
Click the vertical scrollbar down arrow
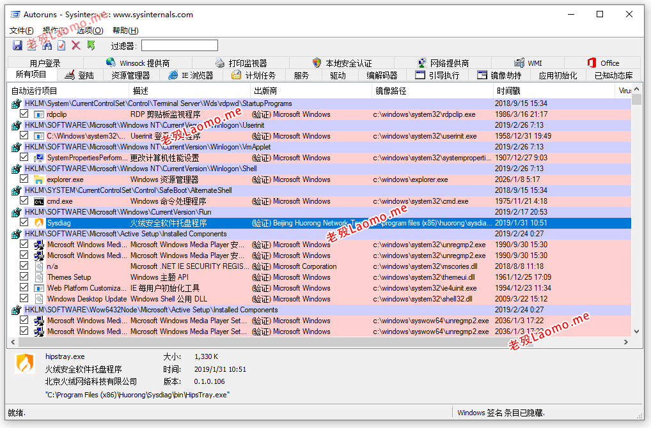(x=636, y=332)
